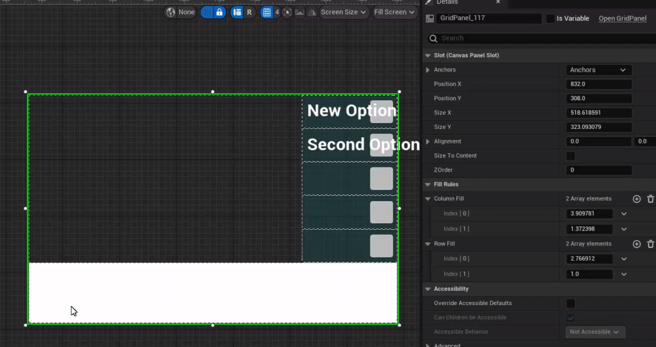The image size is (656, 347).
Task: Delete all Row Fill elements
Action: tap(651, 244)
